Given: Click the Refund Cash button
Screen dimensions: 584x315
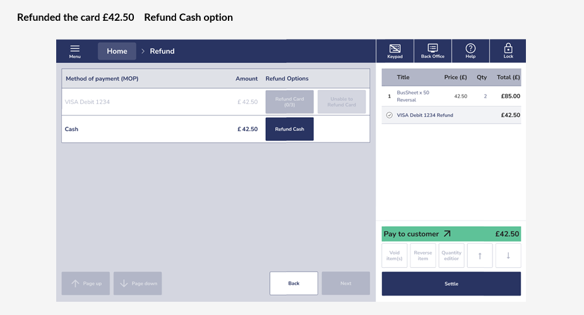Looking at the screenshot, I should click(289, 129).
